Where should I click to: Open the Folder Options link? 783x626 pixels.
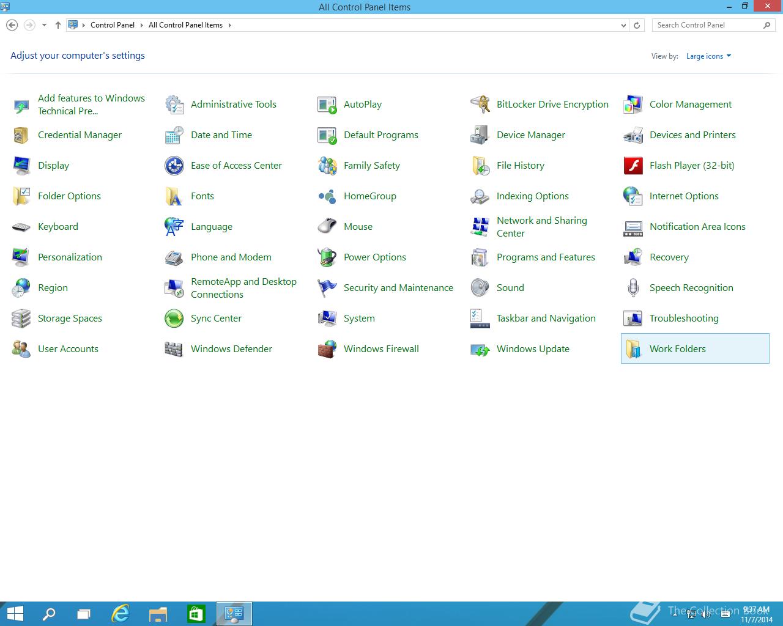(x=69, y=196)
